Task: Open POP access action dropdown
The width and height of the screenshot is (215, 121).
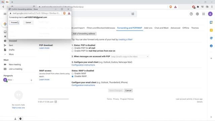Action: point(130,56)
